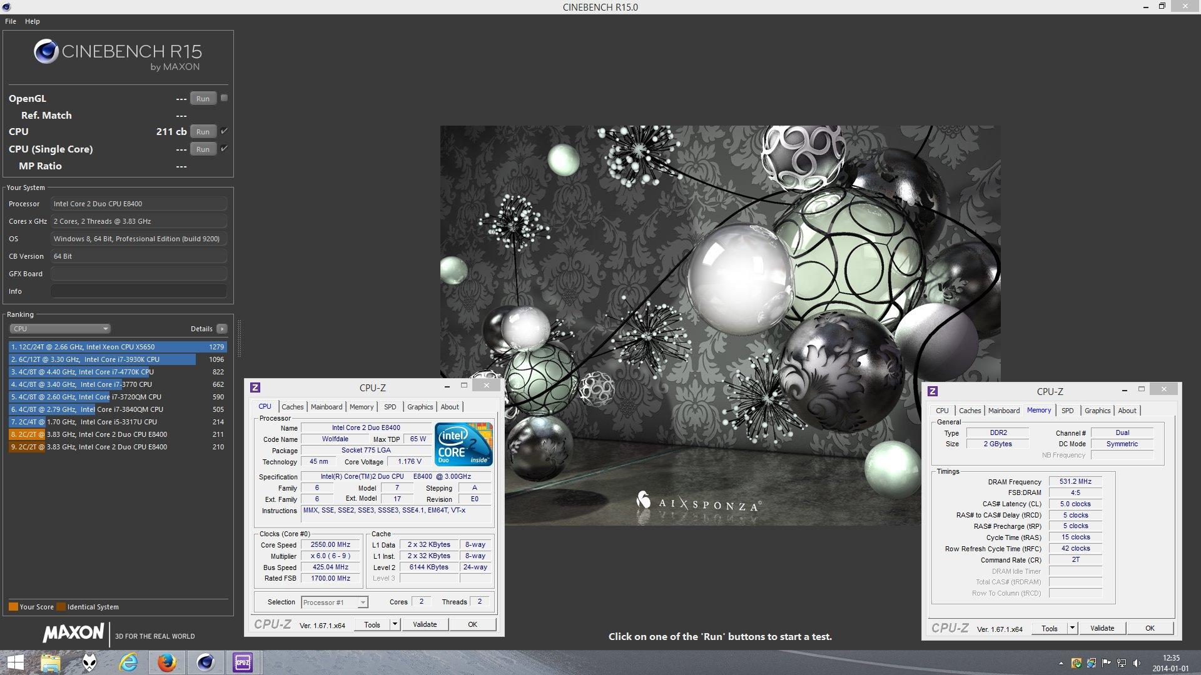Click the MAXON logo at bottom left
Screen dimensions: 1201x675
point(73,633)
